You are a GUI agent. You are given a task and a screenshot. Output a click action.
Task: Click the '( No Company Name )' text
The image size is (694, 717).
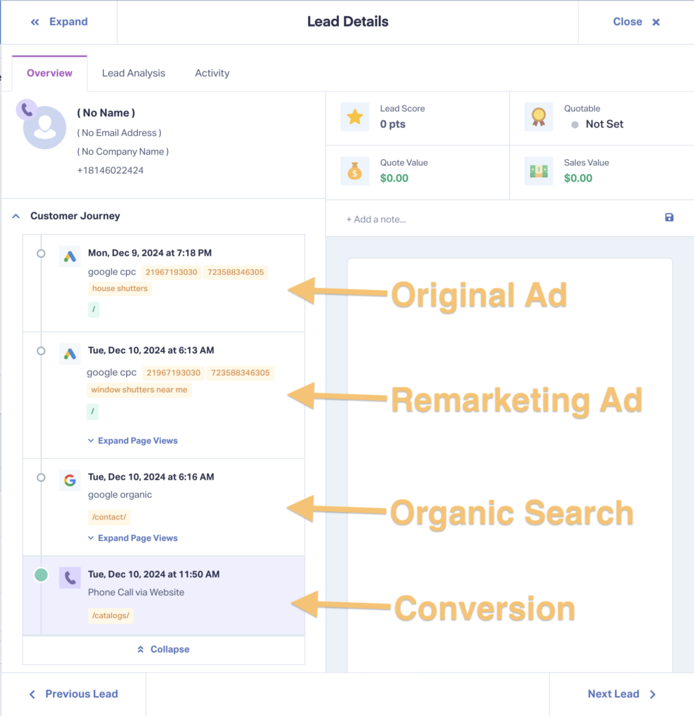point(123,152)
